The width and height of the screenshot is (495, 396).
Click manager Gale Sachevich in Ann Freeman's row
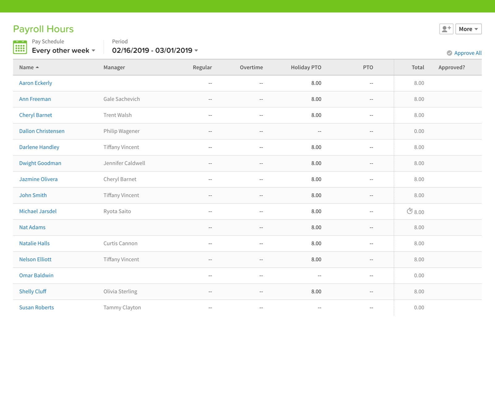pyautogui.click(x=122, y=99)
